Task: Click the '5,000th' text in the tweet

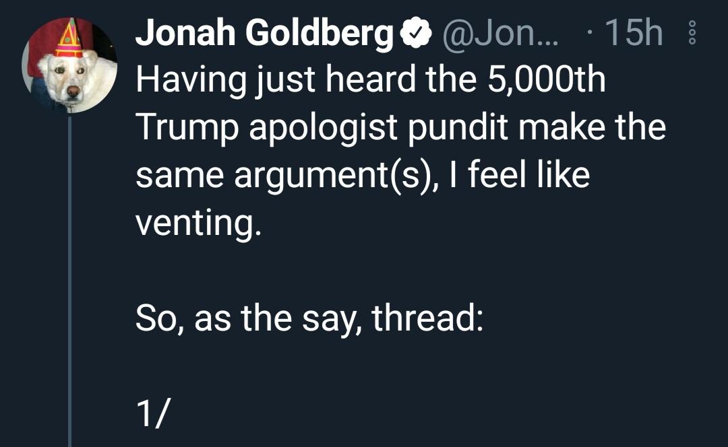Action: [544, 81]
